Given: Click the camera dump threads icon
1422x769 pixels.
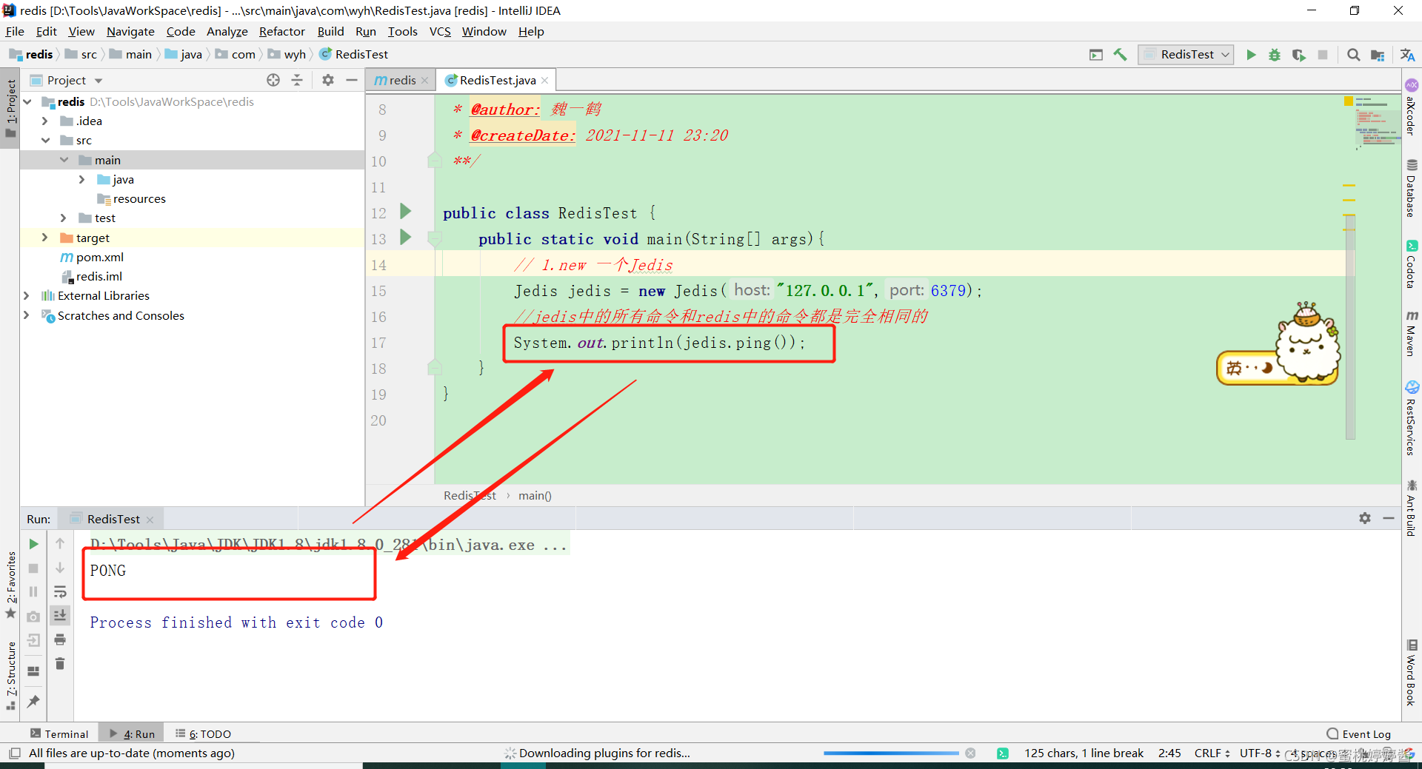Looking at the screenshot, I should (33, 617).
